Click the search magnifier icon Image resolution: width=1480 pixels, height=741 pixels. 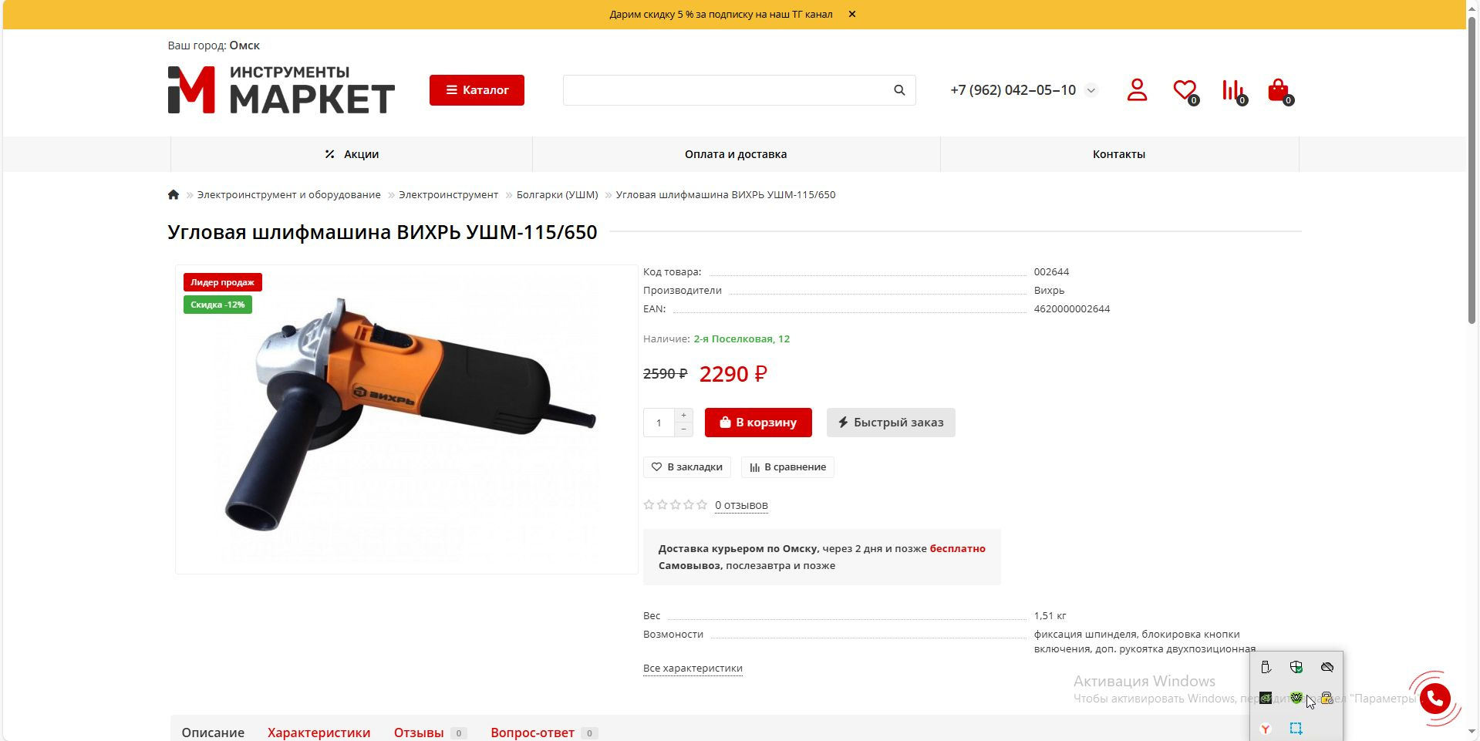pyautogui.click(x=899, y=90)
